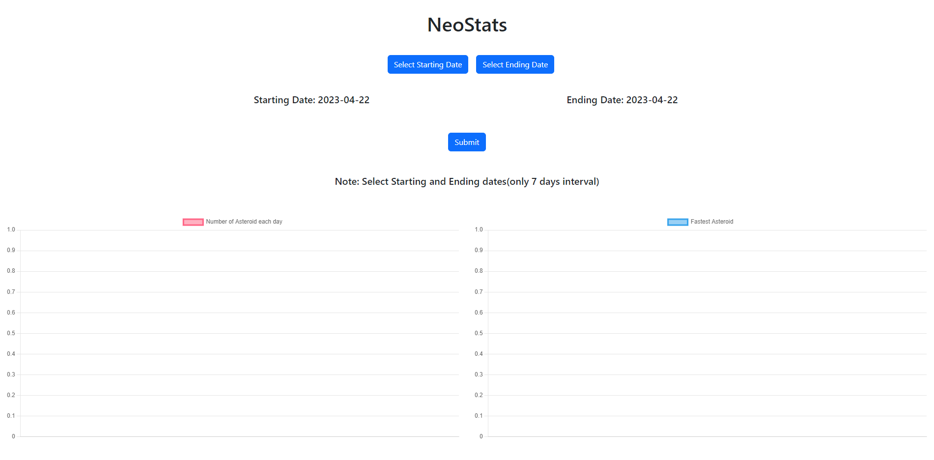The image size is (934, 460).
Task: Select the NeoStats page title
Action: point(466,25)
